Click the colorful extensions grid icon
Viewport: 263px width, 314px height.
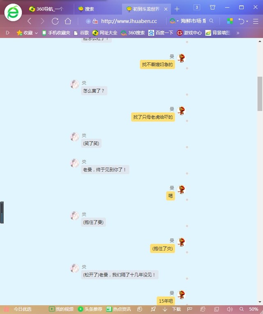[x=230, y=21]
